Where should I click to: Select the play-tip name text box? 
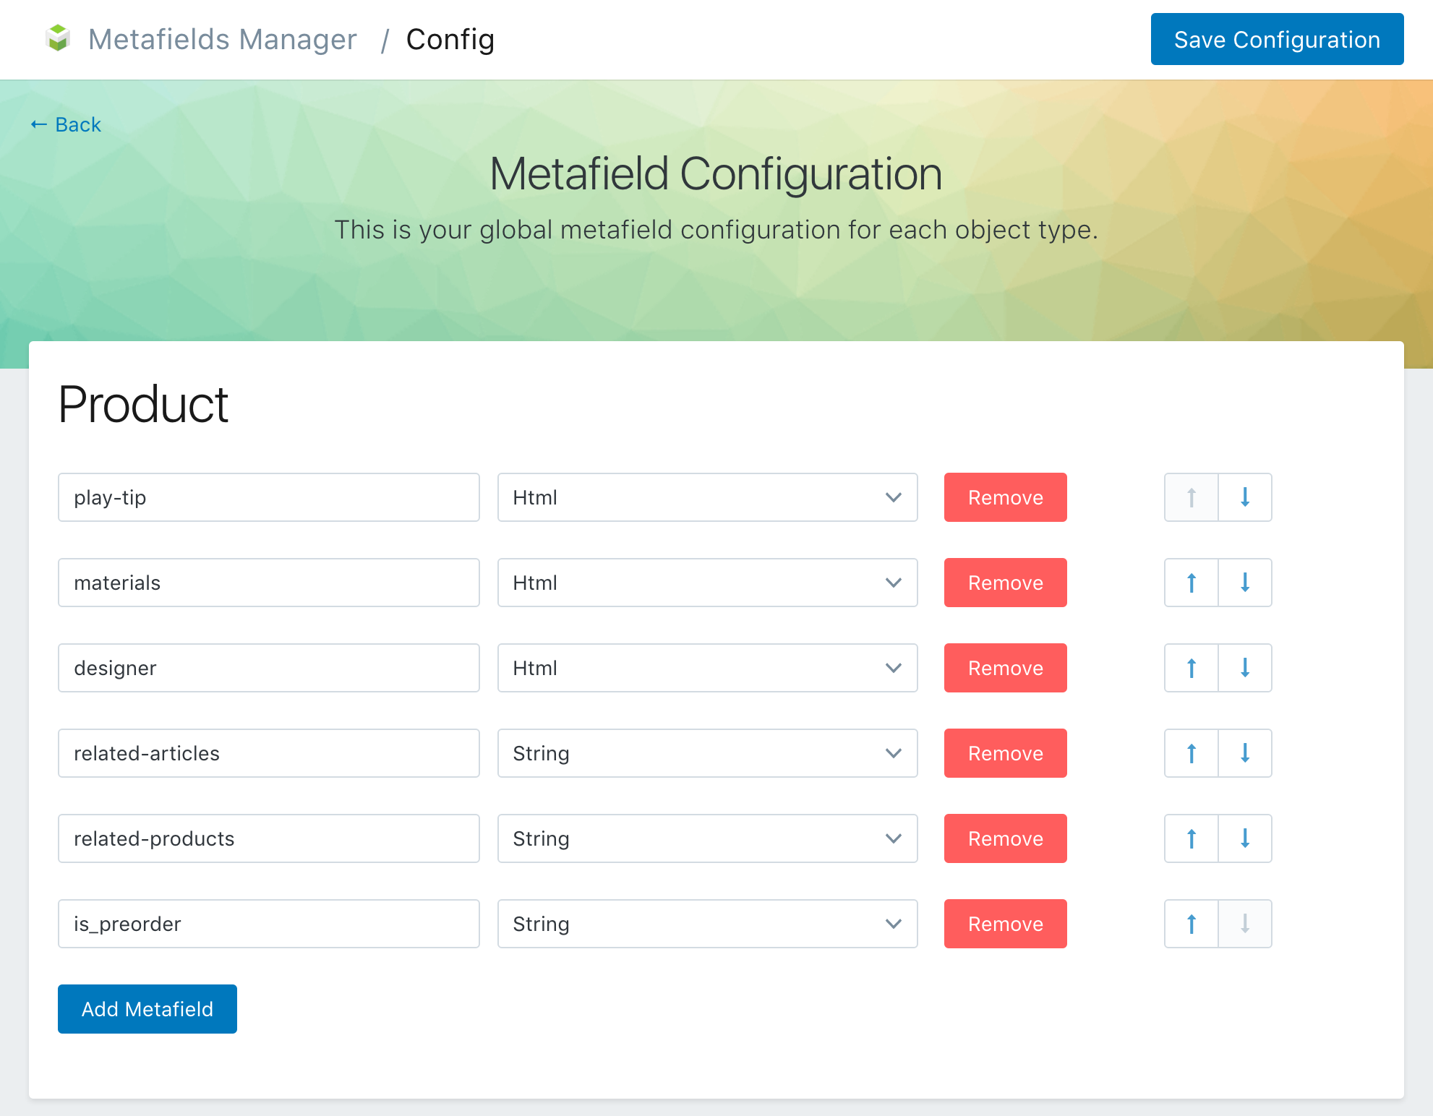268,497
